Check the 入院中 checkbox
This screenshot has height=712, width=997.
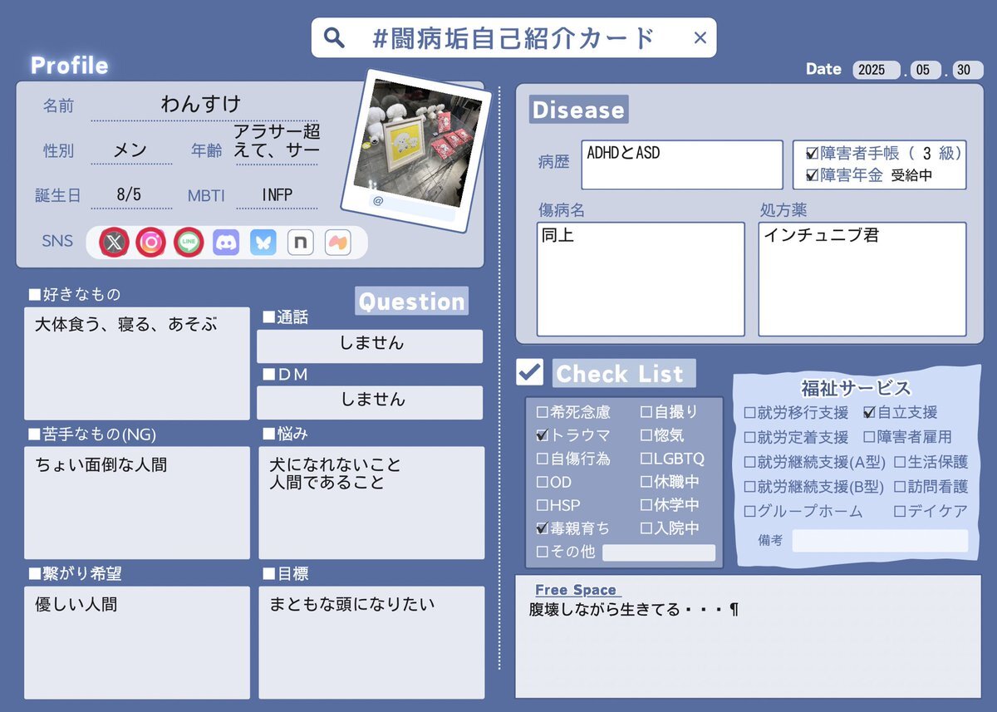coord(646,528)
